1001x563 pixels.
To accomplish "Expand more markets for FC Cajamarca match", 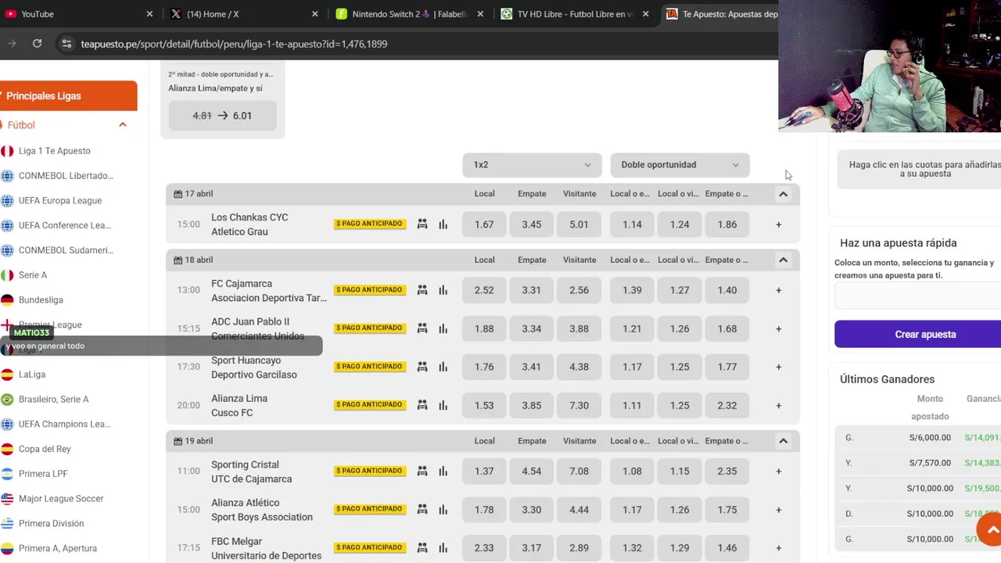I will 778,290.
